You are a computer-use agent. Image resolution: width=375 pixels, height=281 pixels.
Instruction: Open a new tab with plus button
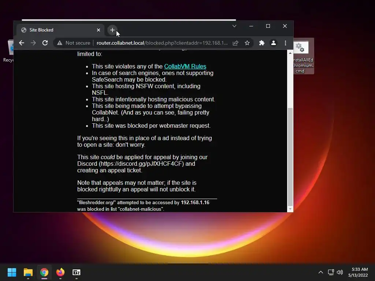112,30
